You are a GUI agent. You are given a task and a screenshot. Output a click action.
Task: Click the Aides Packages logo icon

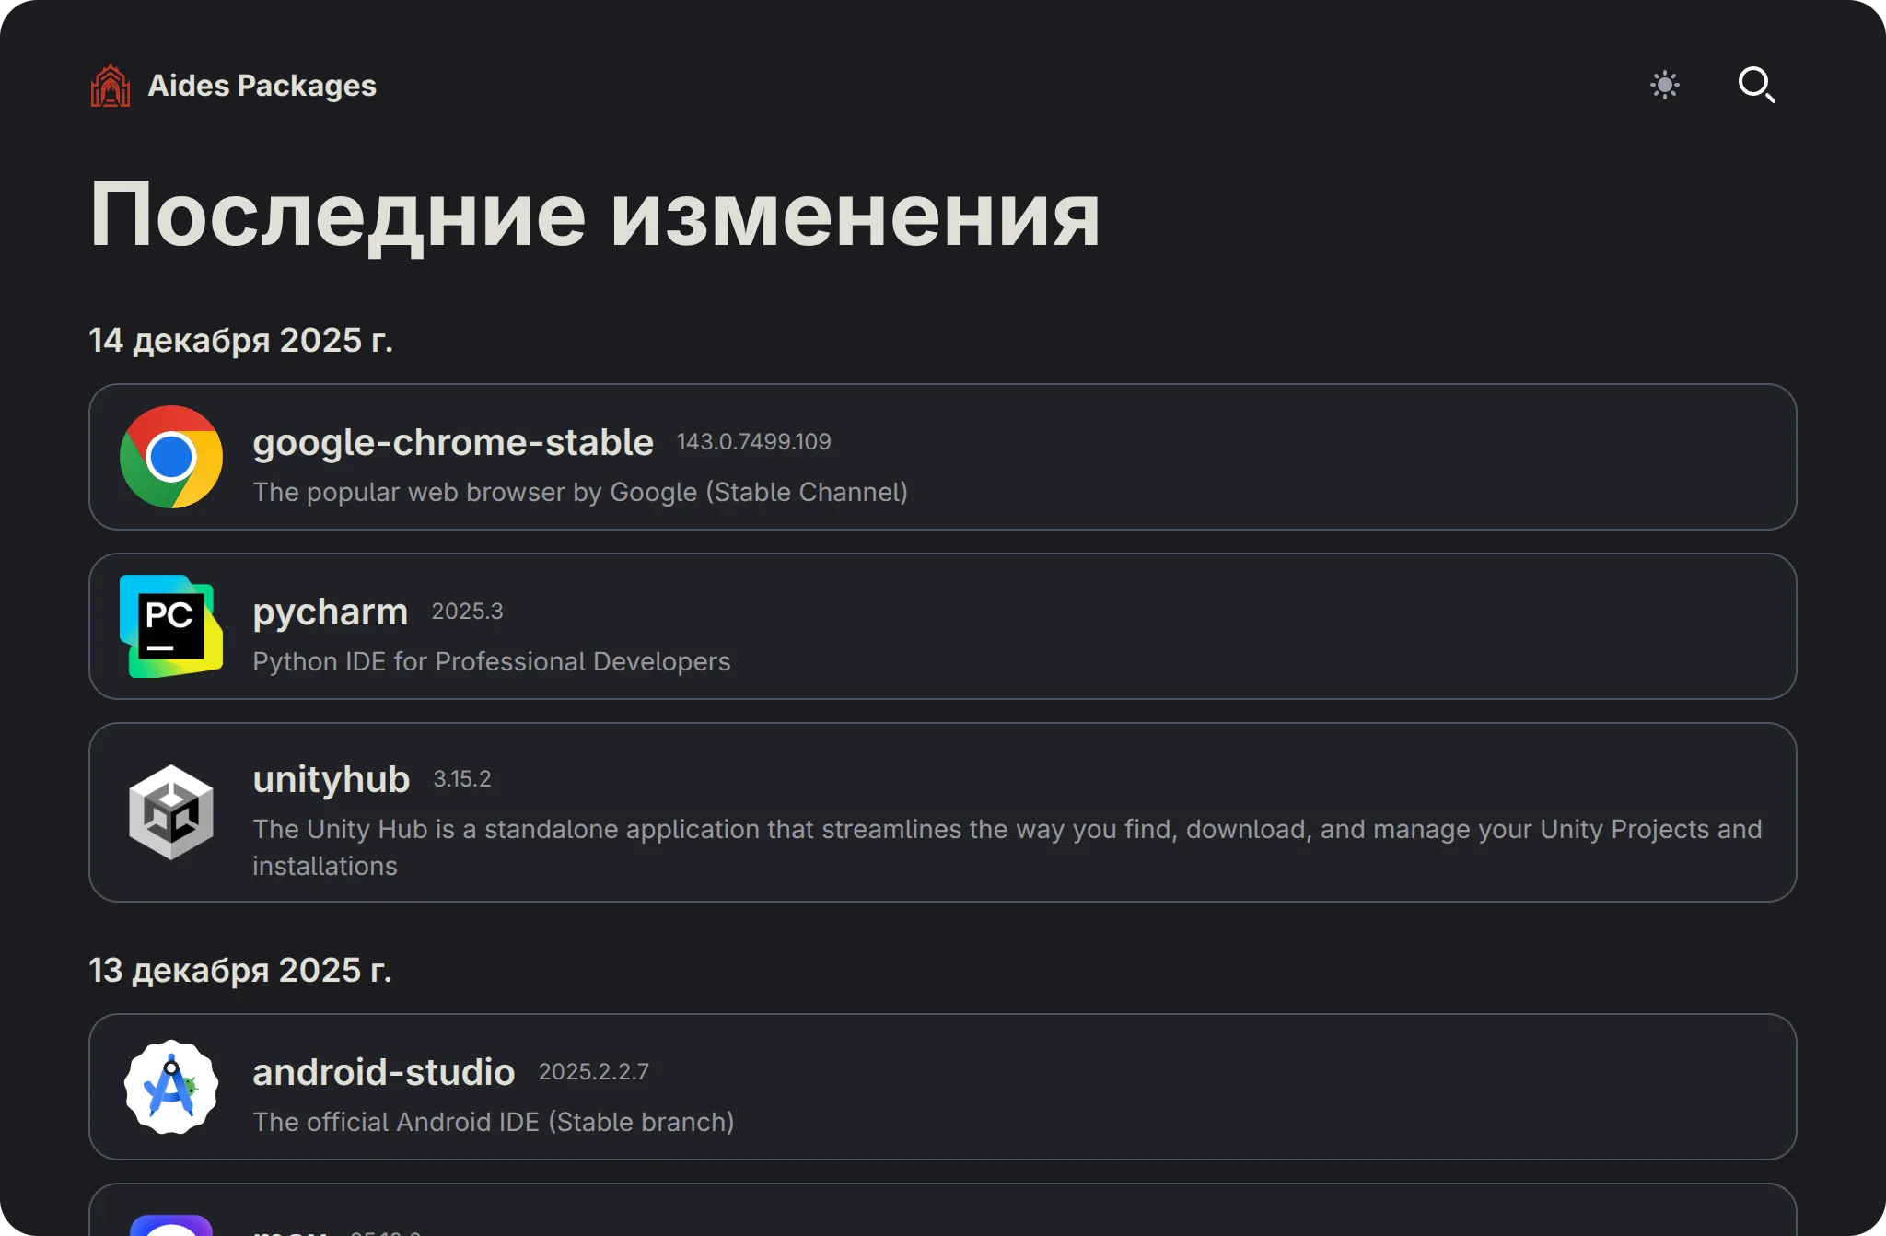coord(111,86)
